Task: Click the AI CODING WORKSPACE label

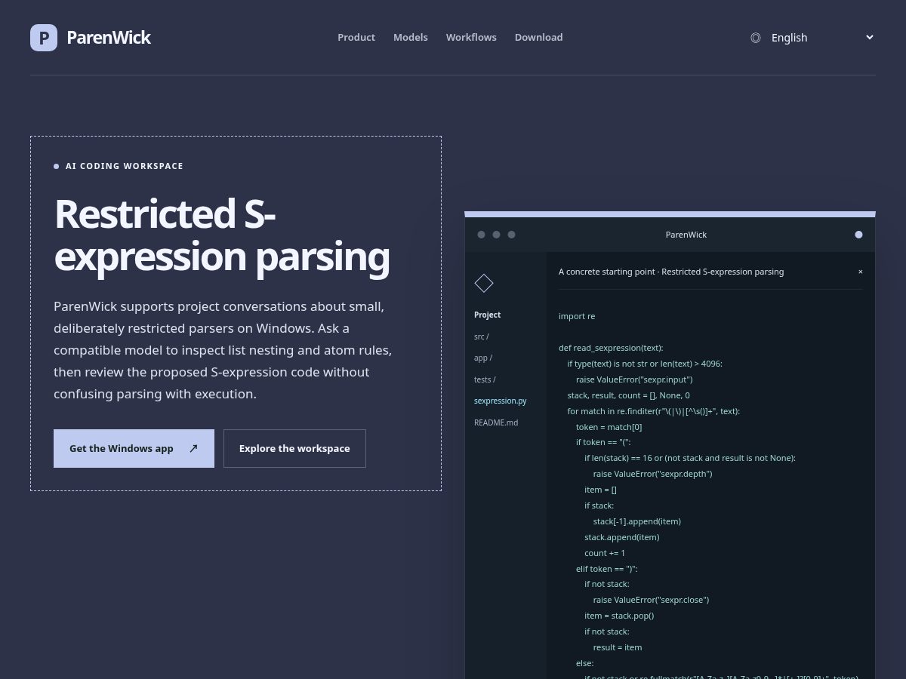Action: [125, 166]
